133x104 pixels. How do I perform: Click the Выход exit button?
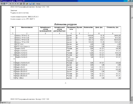(x=38, y=4)
